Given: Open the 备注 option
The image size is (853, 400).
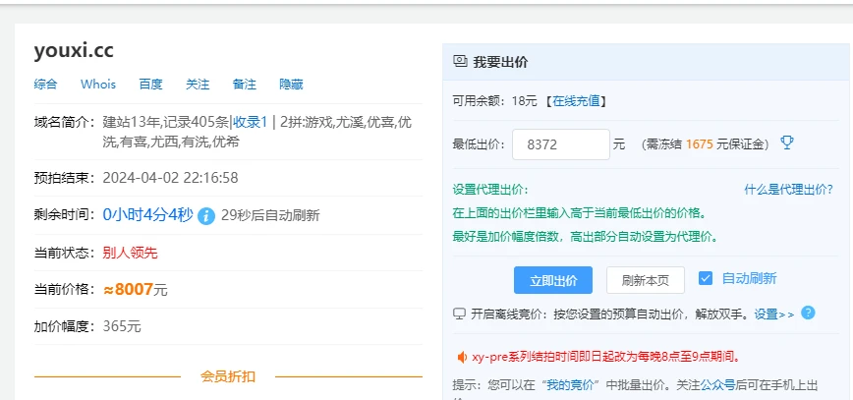Looking at the screenshot, I should coord(245,85).
